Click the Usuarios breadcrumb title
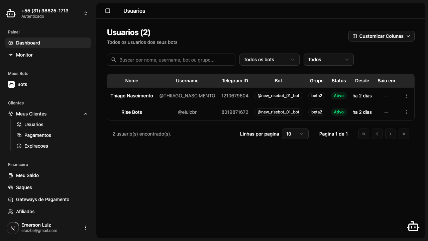Viewport: 428px width, 241px height. click(x=134, y=11)
